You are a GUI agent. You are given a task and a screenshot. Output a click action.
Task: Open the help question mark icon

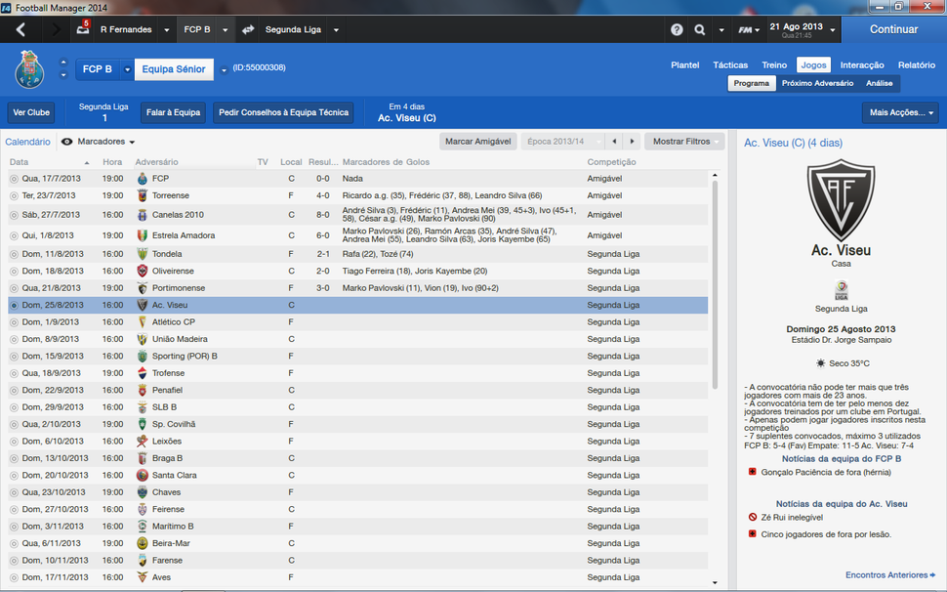coord(677,29)
